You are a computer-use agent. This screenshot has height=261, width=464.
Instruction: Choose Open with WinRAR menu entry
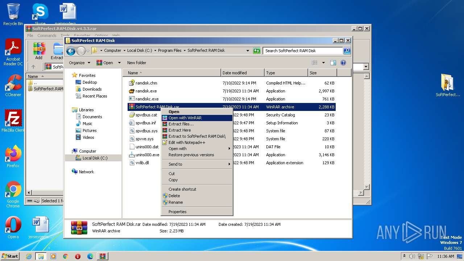197,118
